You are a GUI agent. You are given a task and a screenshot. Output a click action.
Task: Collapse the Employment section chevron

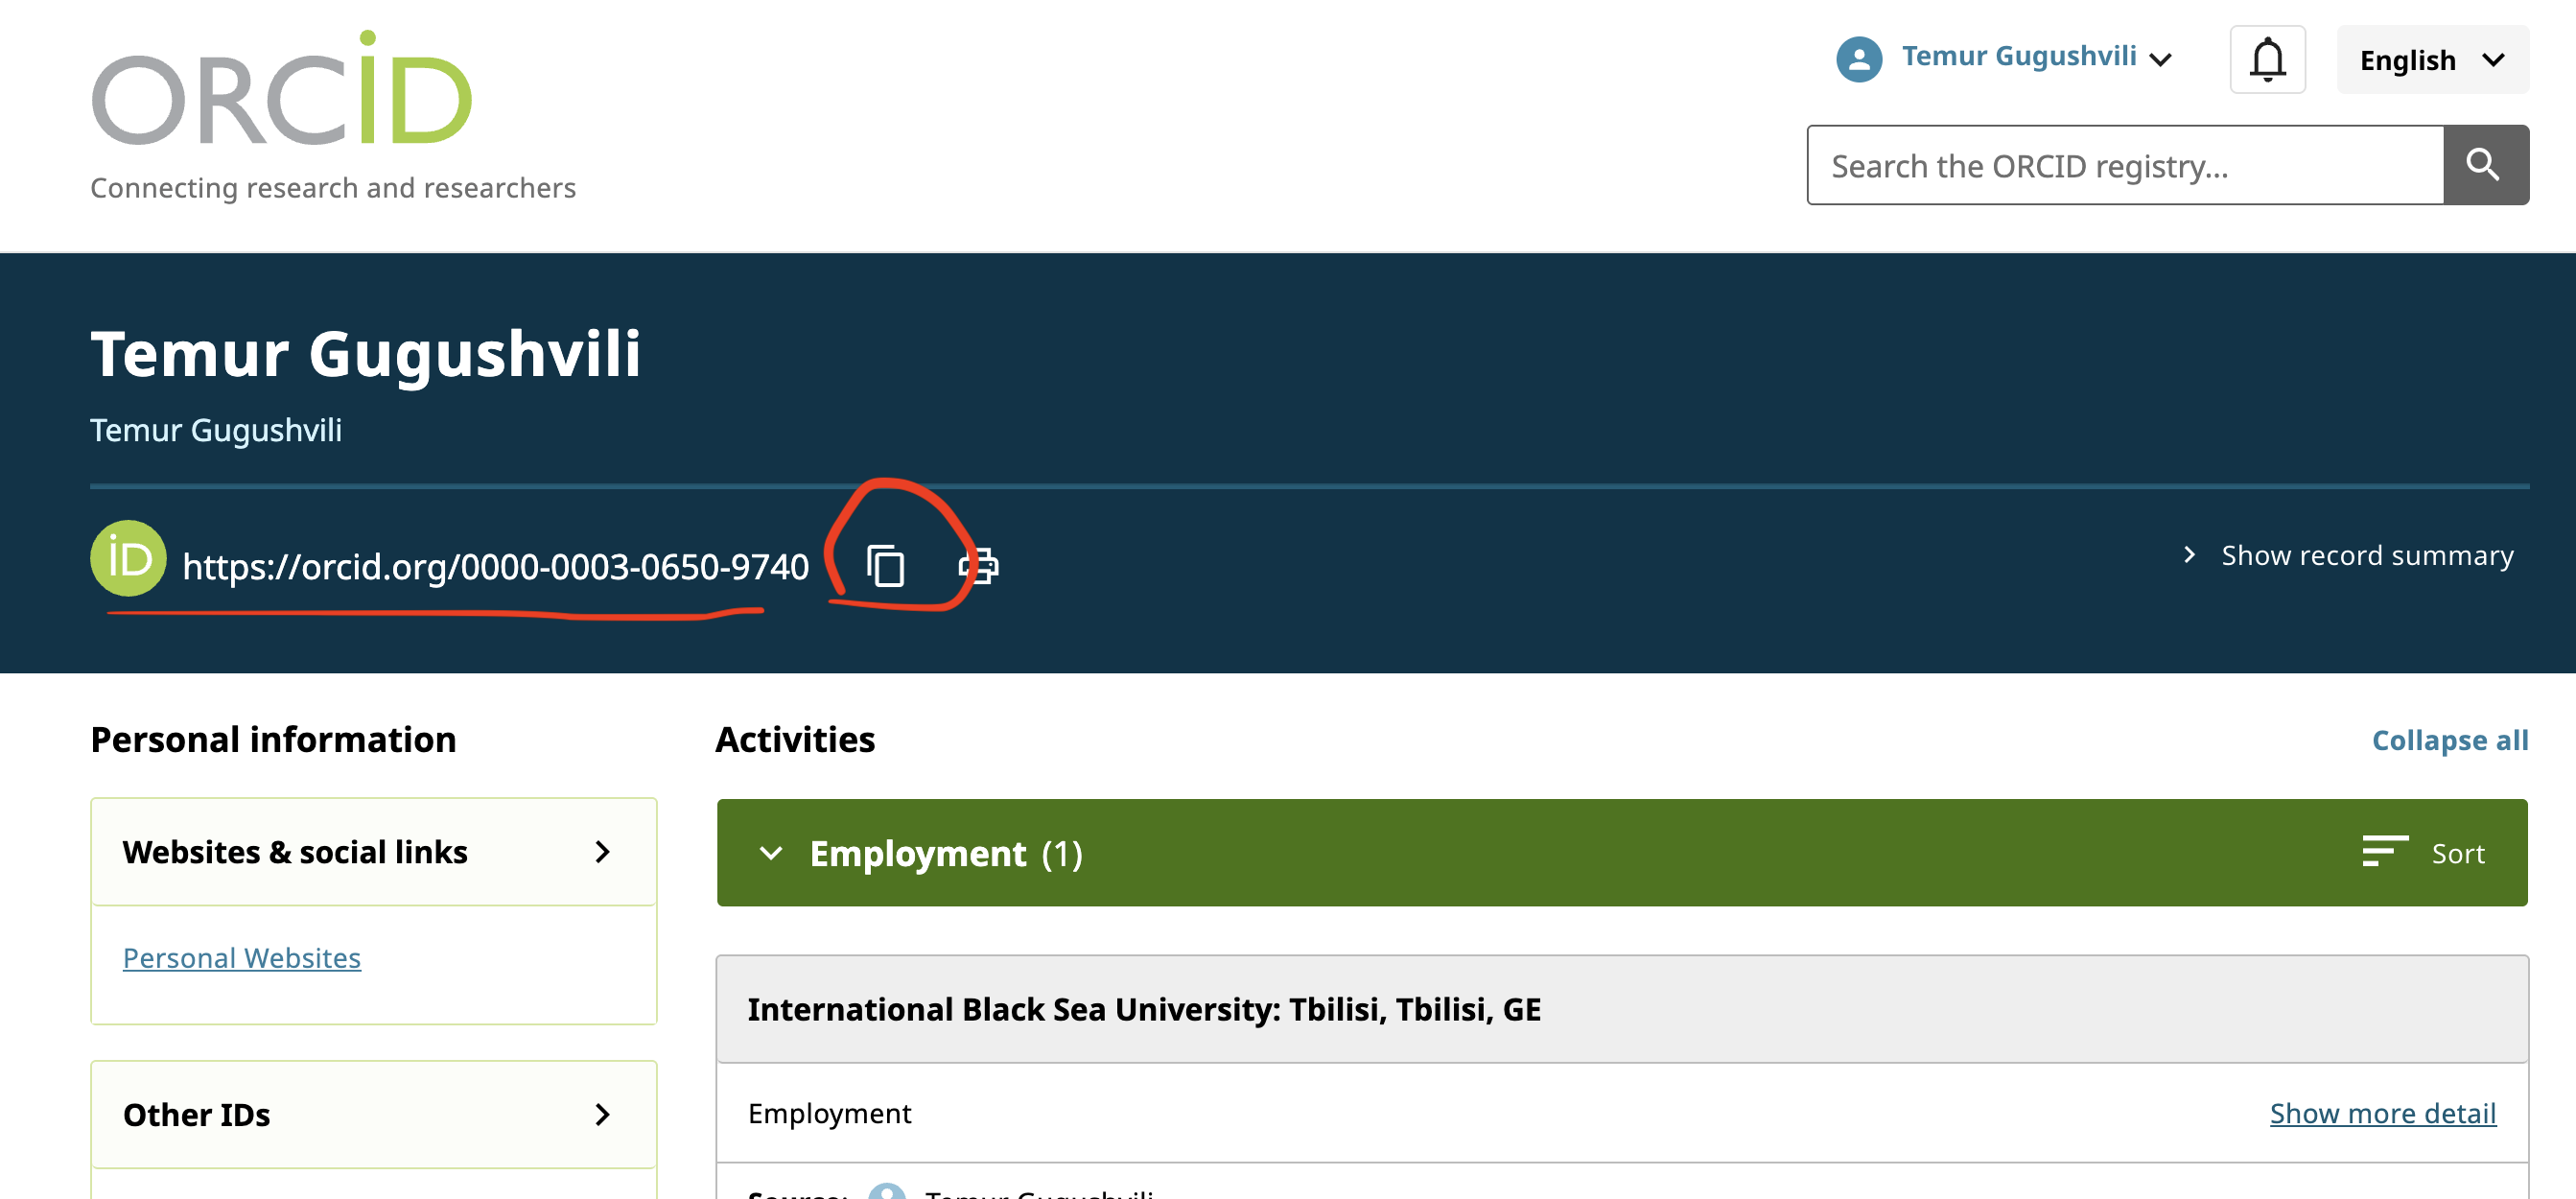tap(770, 853)
